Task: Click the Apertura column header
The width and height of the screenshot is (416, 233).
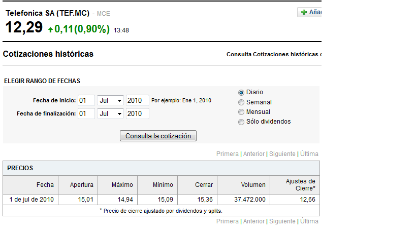Action: pyautogui.click(x=78, y=185)
